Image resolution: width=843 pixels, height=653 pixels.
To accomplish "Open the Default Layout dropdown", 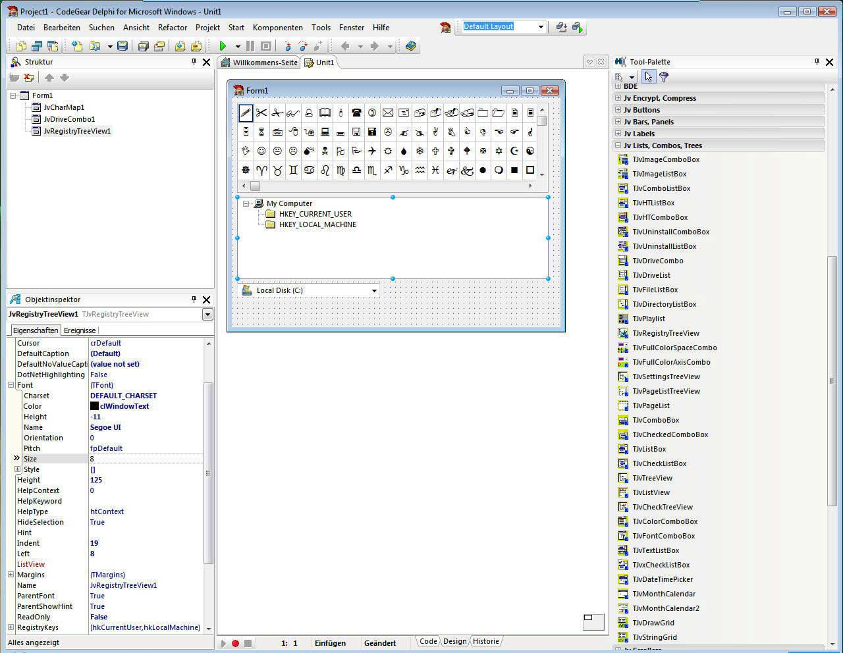I will tap(541, 27).
